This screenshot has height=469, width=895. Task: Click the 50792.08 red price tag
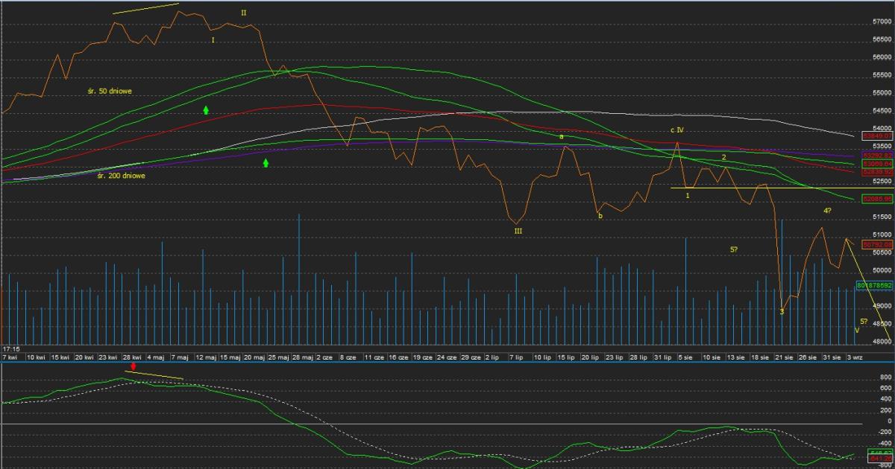tap(877, 244)
